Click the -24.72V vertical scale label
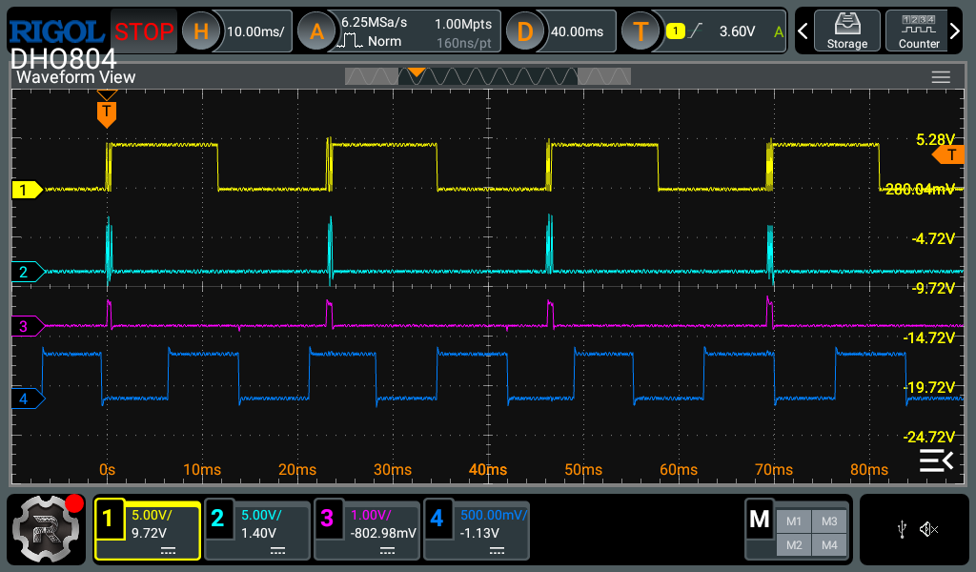Screen dimensions: 976x572 pyautogui.click(x=928, y=437)
